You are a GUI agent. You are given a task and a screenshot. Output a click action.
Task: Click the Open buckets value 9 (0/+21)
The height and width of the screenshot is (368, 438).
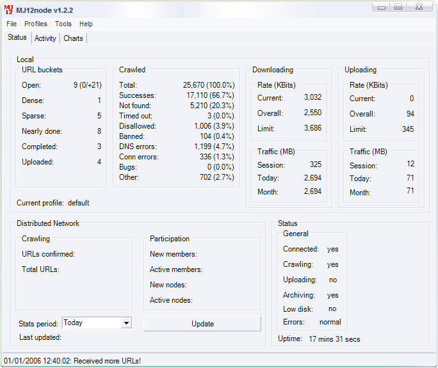(x=88, y=85)
